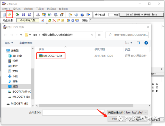Click the Open file folder icon
Viewport: 165px width, 126px height.
[x=9, y=15]
